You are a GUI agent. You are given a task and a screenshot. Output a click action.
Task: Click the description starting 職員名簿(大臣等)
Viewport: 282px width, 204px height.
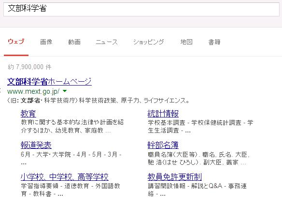[x=199, y=158]
